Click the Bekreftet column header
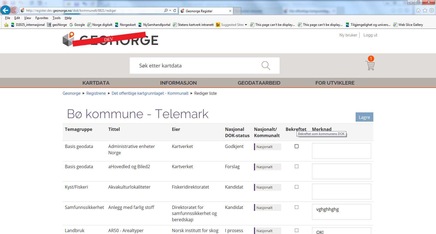 point(296,129)
